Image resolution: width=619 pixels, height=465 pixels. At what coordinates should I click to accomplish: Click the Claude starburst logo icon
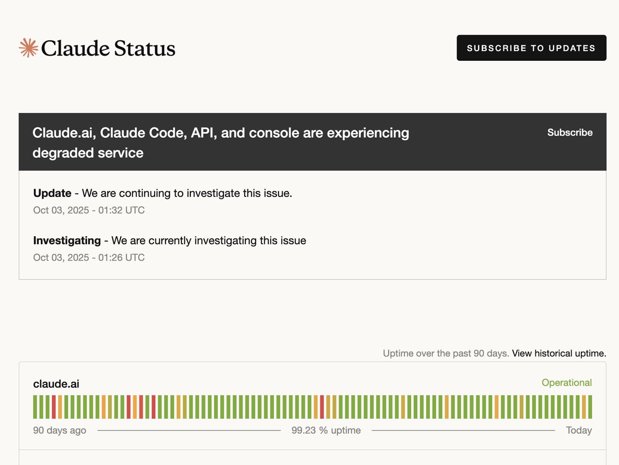28,48
